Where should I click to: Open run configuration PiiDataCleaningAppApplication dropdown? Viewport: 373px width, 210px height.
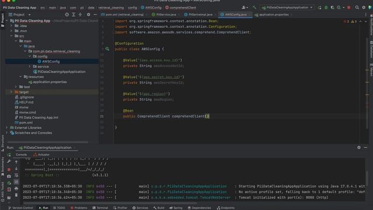(x=287, y=8)
